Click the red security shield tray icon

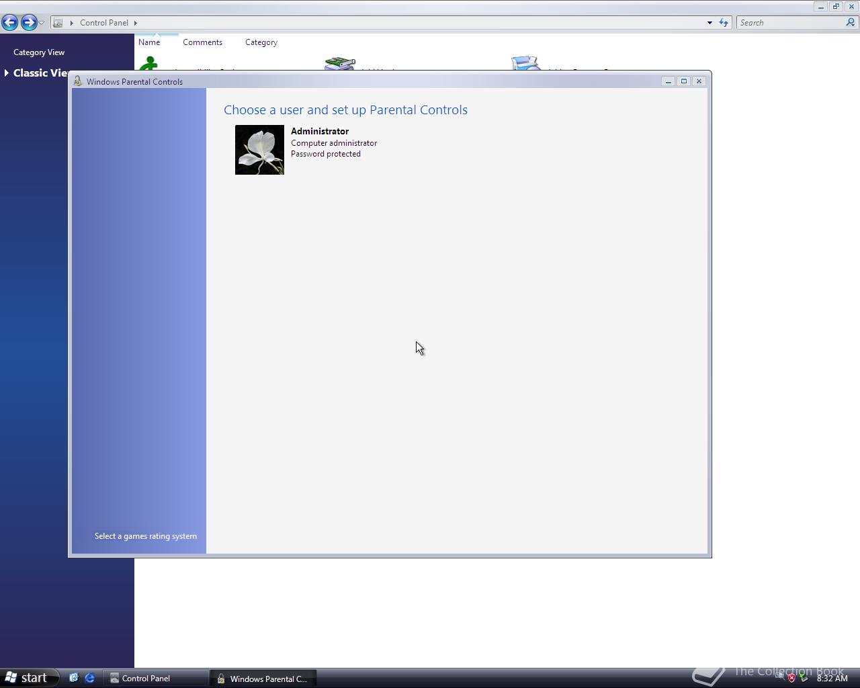(791, 678)
